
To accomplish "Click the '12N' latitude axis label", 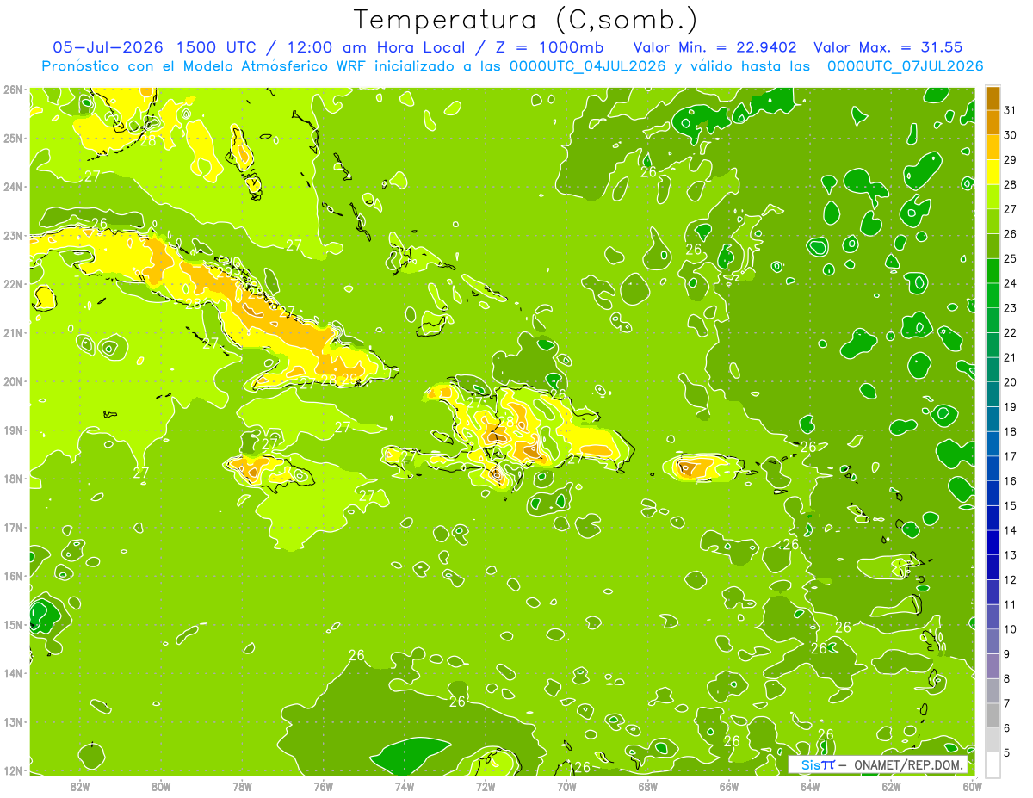I will 12,770.
